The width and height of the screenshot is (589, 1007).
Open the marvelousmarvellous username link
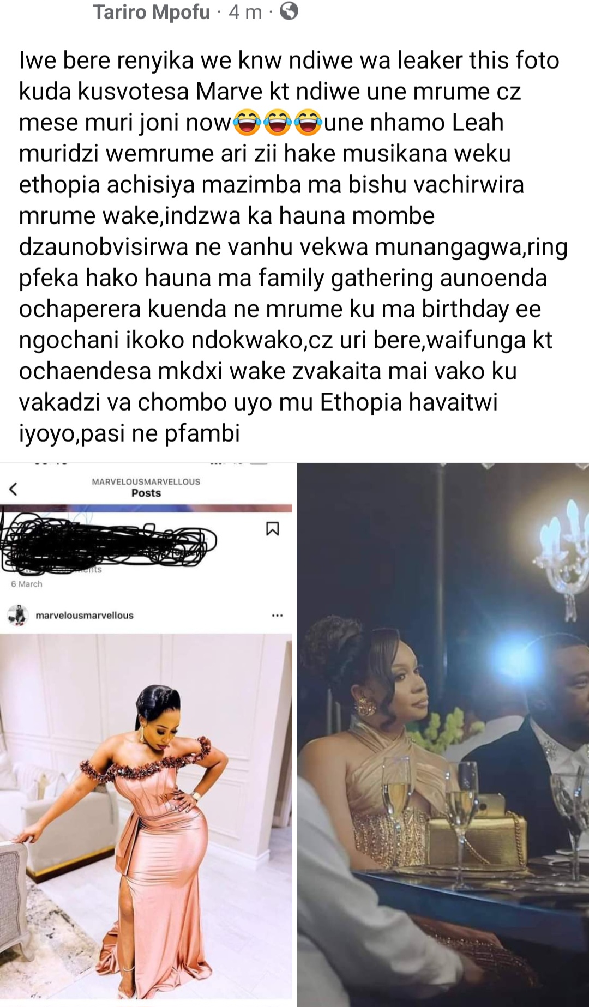pyautogui.click(x=85, y=616)
